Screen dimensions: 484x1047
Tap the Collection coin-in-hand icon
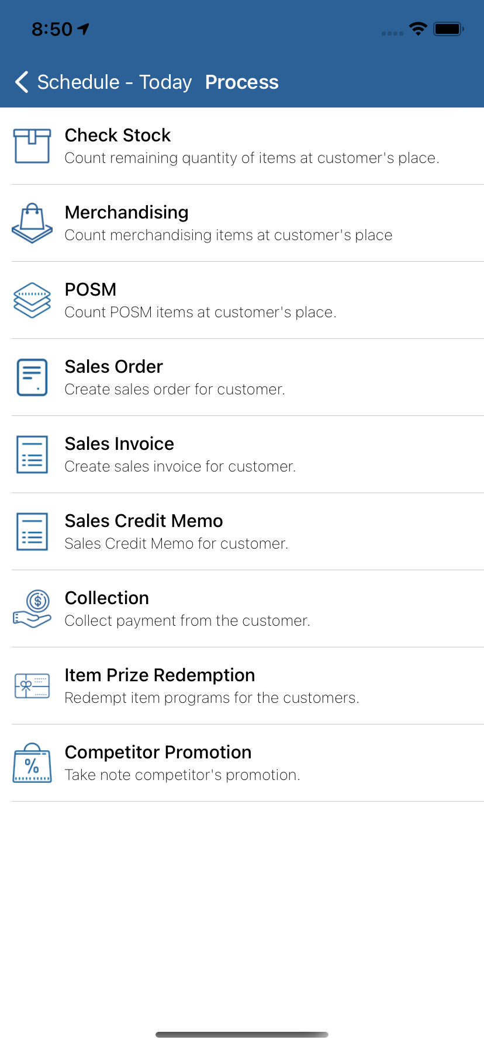click(x=32, y=609)
